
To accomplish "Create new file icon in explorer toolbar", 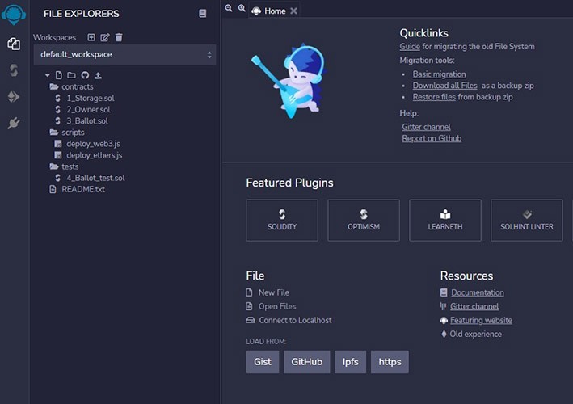I will (x=58, y=75).
